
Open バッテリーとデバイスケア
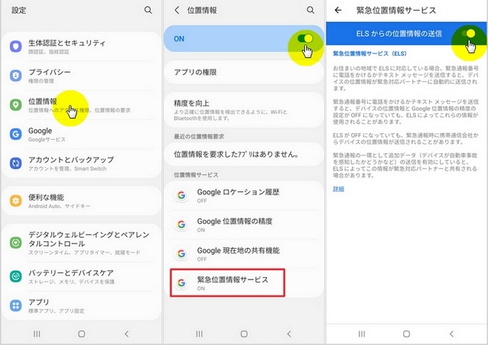(81, 276)
